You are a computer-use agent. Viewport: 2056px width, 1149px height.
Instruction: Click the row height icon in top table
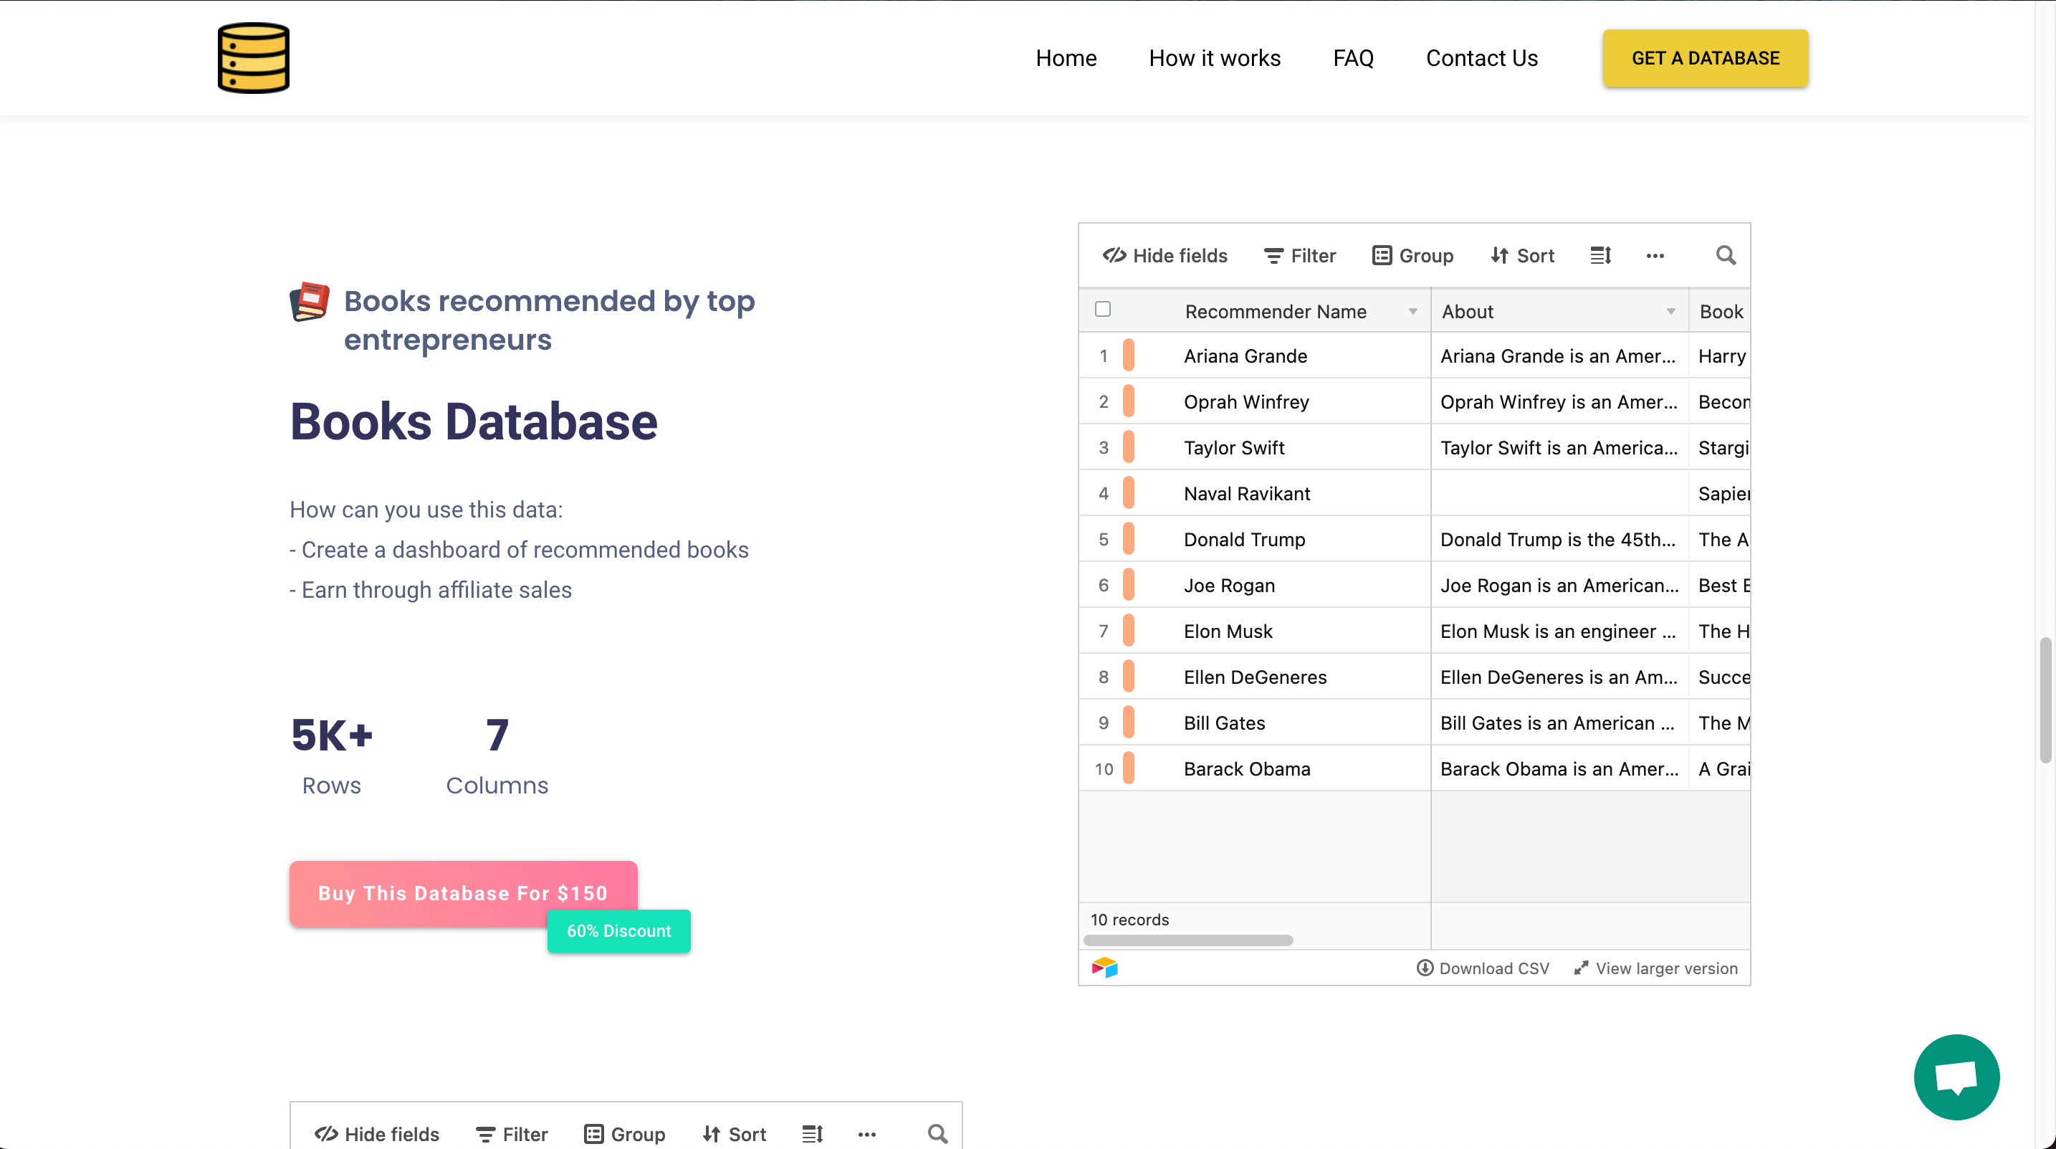tap(1600, 255)
